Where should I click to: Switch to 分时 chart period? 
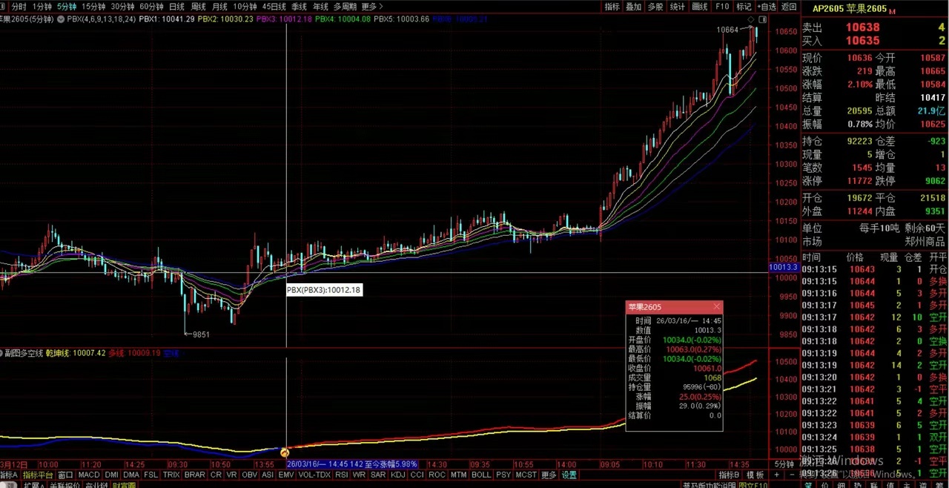click(19, 7)
